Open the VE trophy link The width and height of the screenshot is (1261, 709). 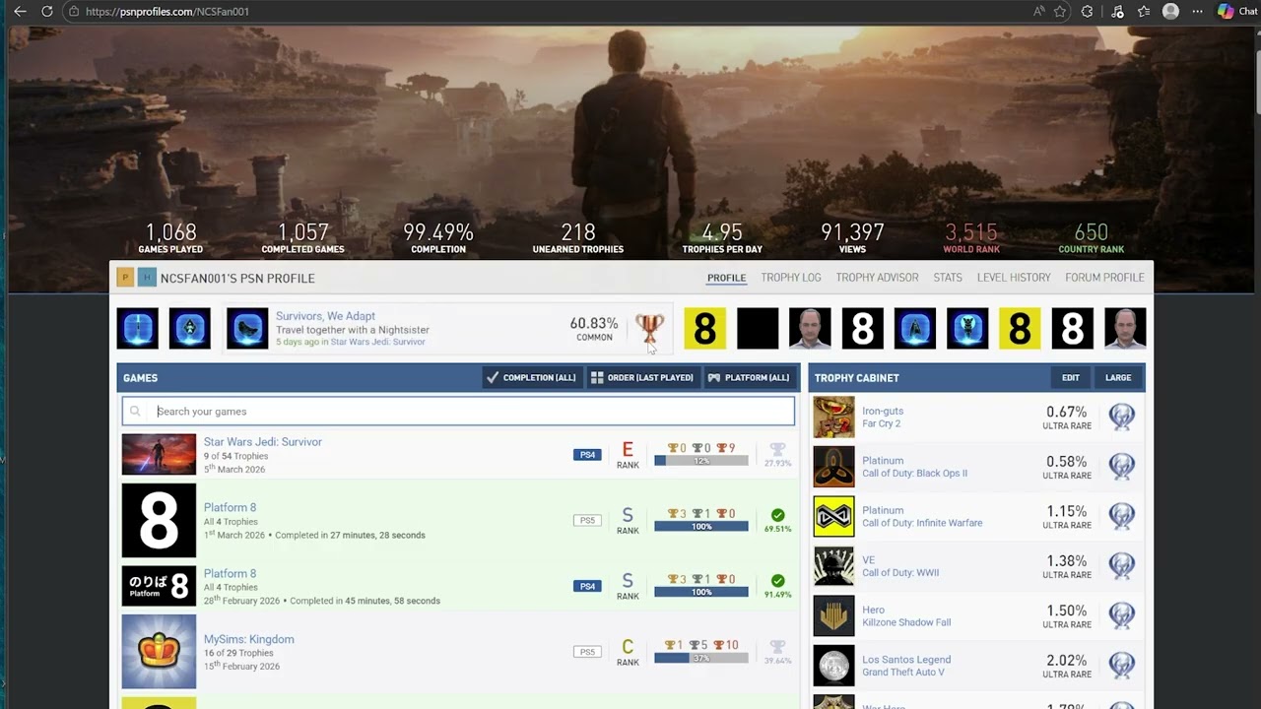[x=868, y=559]
